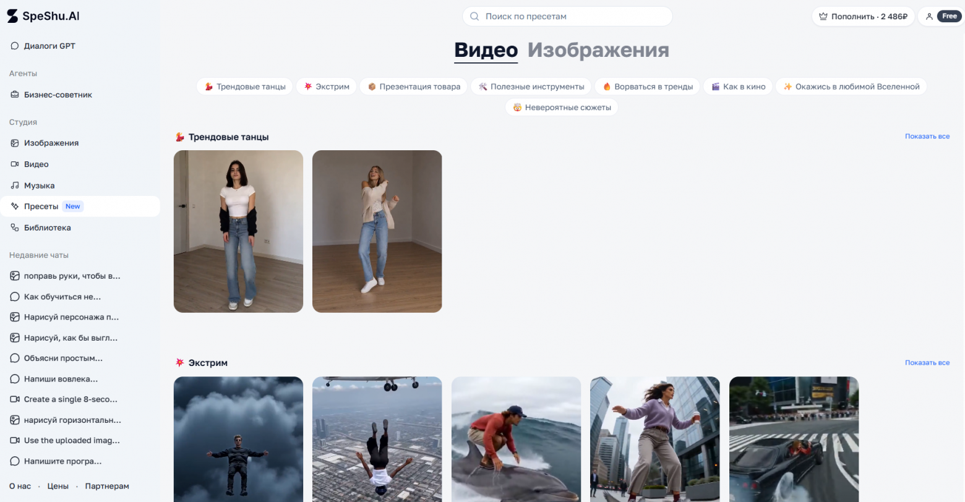Select the Изображения studio icon in sidebar

coord(15,143)
